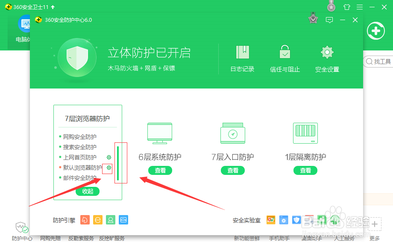The image size is (393, 248).
Task: Click the 6层系统防护 title text
Action: tap(160, 157)
